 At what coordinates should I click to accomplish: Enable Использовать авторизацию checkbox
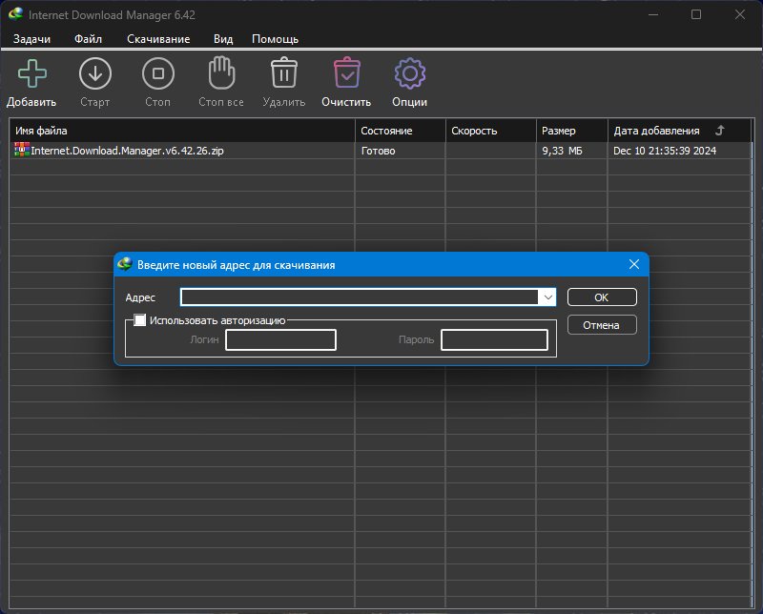140,320
